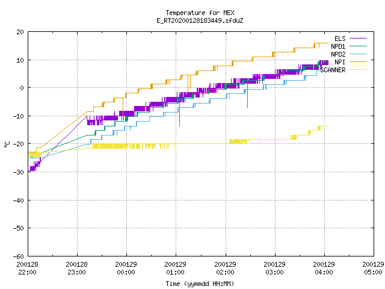
Task: Click the y-axis tick label 0
Action: (x=22, y=88)
